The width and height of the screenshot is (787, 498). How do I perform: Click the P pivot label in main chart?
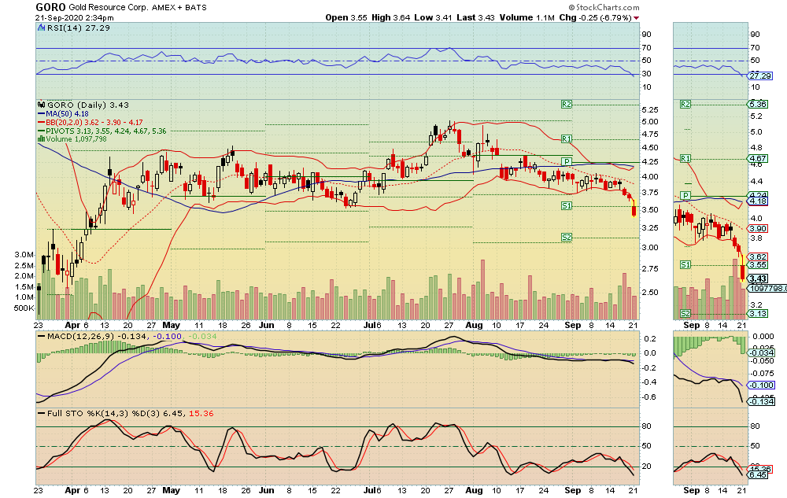click(x=567, y=161)
